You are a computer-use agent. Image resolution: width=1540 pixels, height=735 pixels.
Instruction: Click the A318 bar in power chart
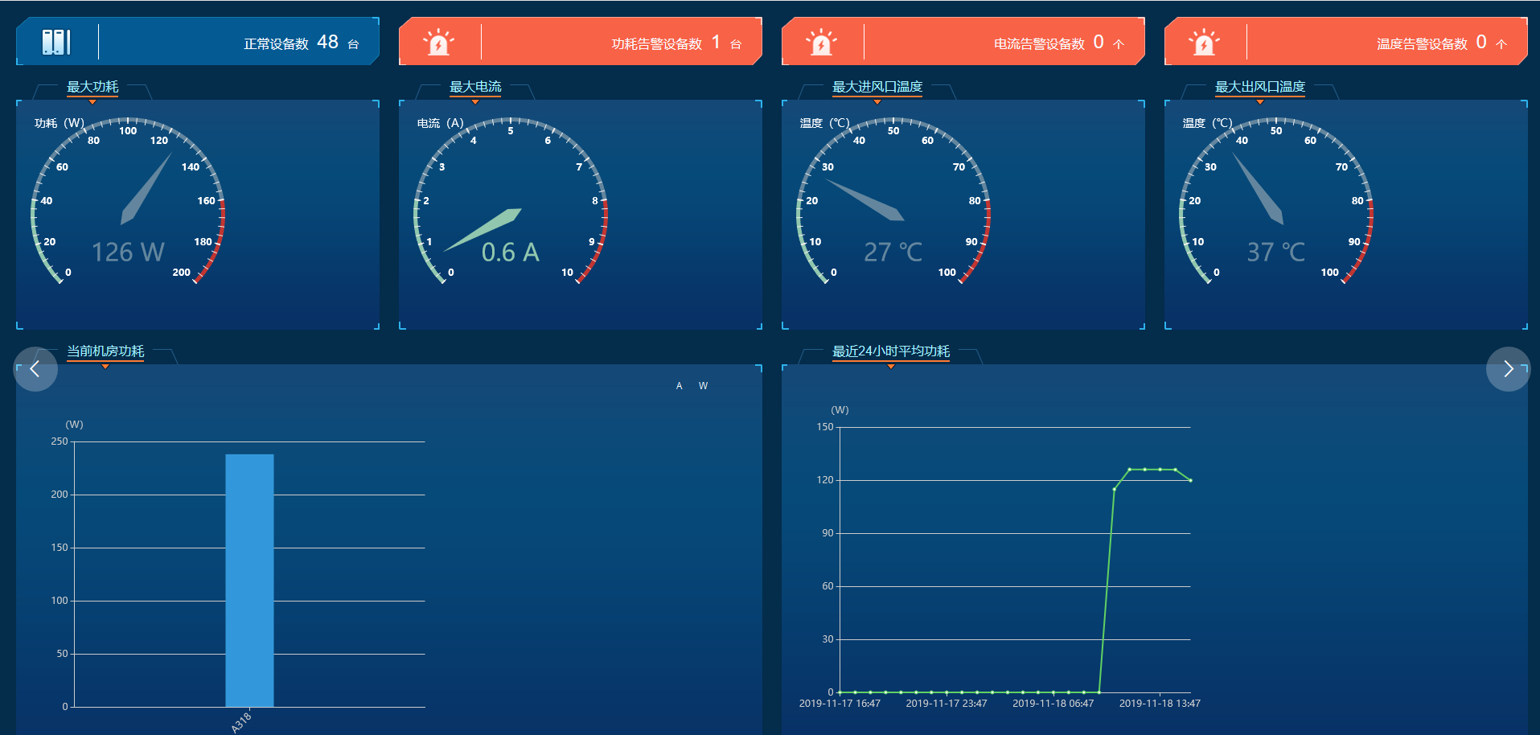(x=249, y=581)
